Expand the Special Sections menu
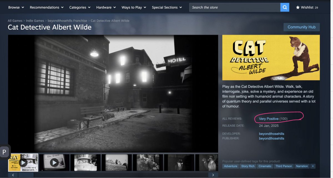Viewport: 333px width, 178px height. coord(167,7)
